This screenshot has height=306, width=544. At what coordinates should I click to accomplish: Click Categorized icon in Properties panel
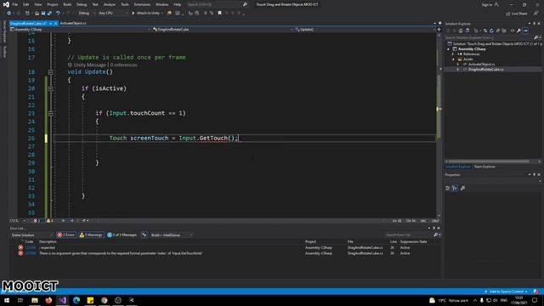(448, 188)
